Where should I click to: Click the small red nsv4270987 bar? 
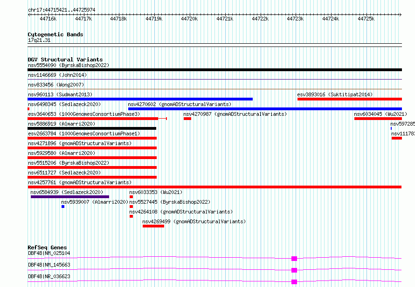tap(187, 119)
